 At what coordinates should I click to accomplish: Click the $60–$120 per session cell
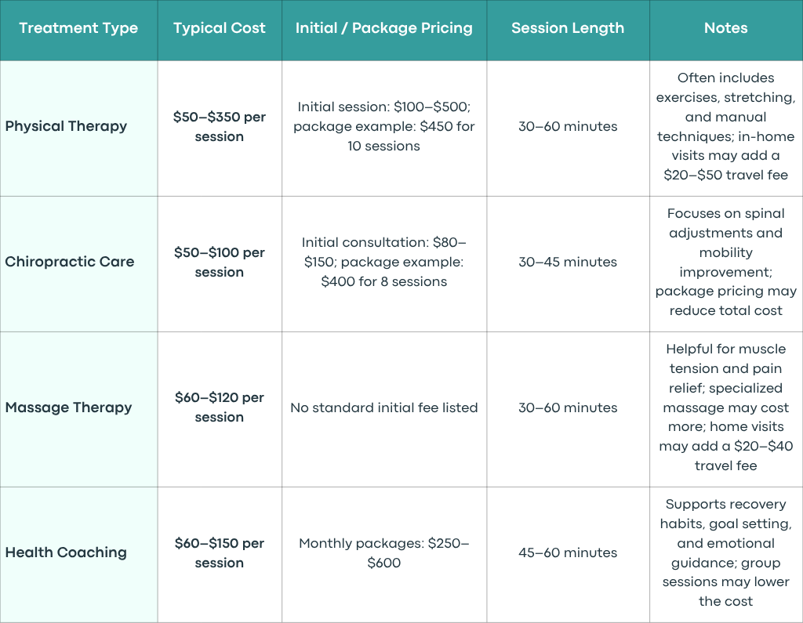(220, 410)
